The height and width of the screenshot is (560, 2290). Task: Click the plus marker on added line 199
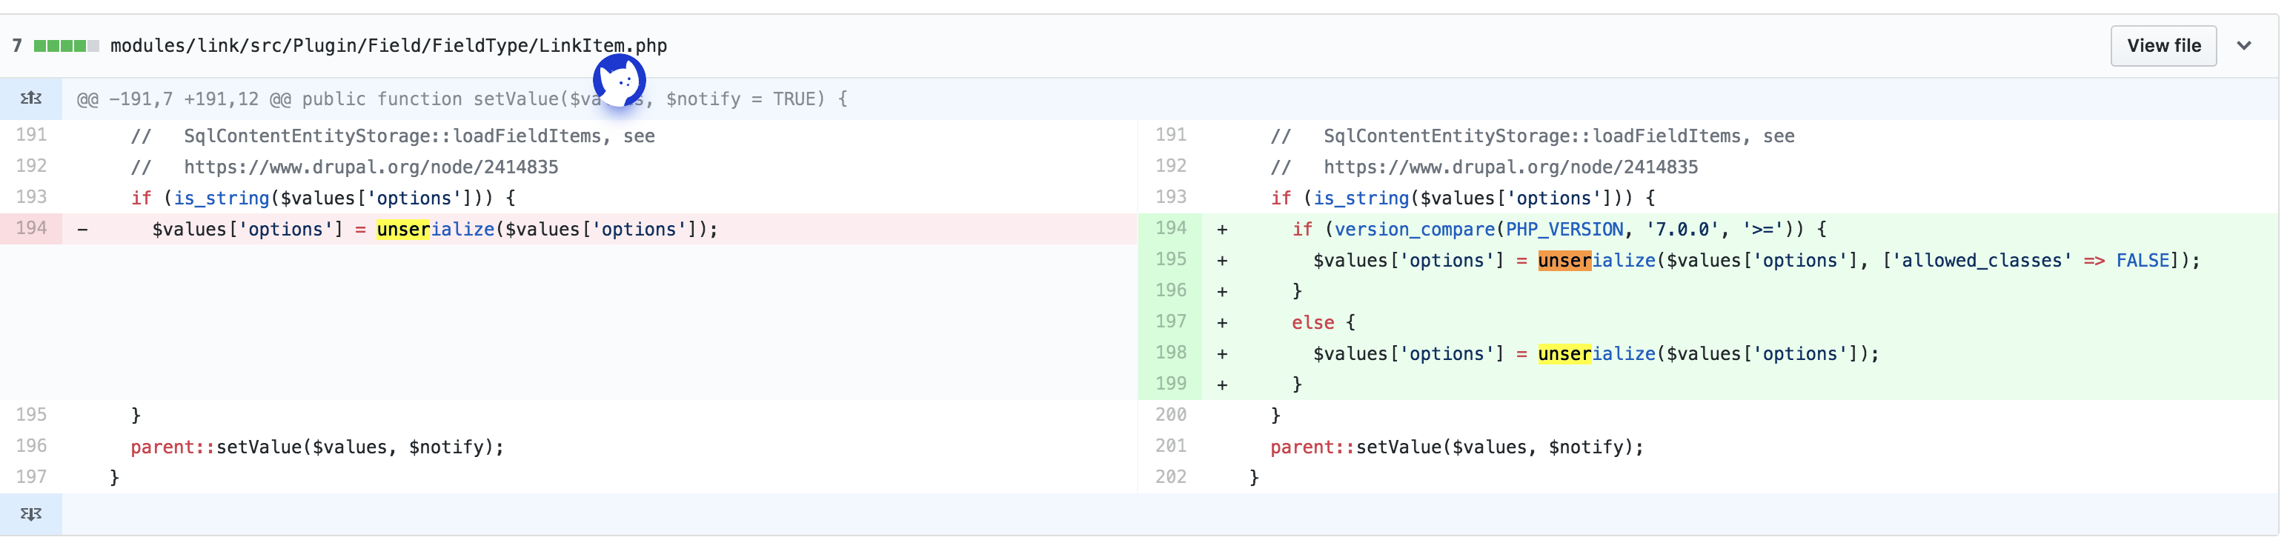pyautogui.click(x=1222, y=385)
